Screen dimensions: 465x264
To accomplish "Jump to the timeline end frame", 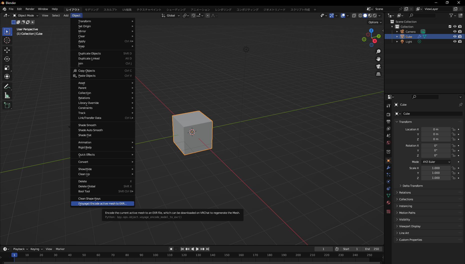I will (x=207, y=249).
